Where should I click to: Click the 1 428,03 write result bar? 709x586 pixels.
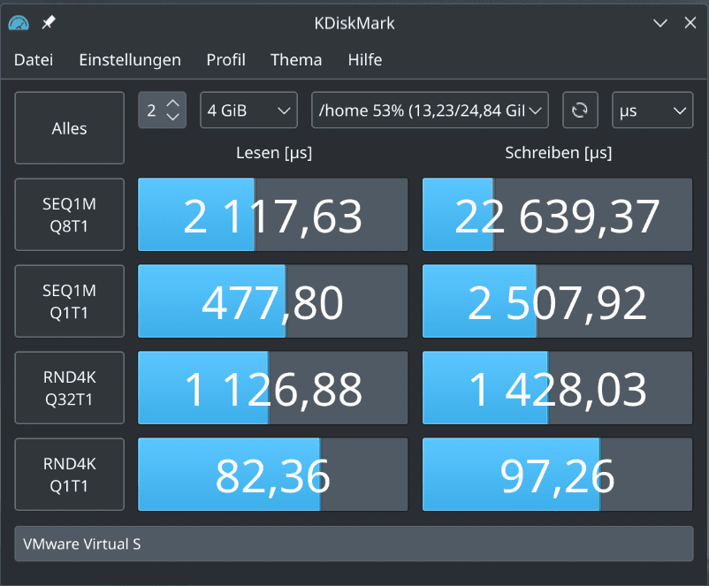coord(557,388)
